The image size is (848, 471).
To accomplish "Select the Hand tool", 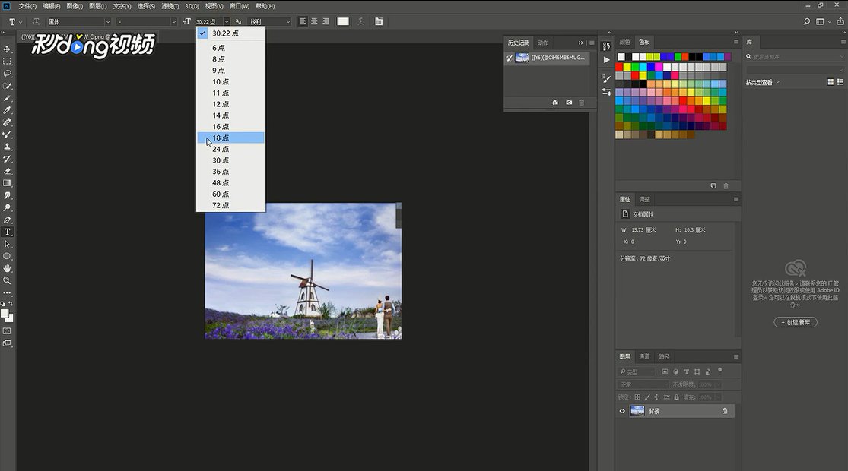I will (7, 268).
